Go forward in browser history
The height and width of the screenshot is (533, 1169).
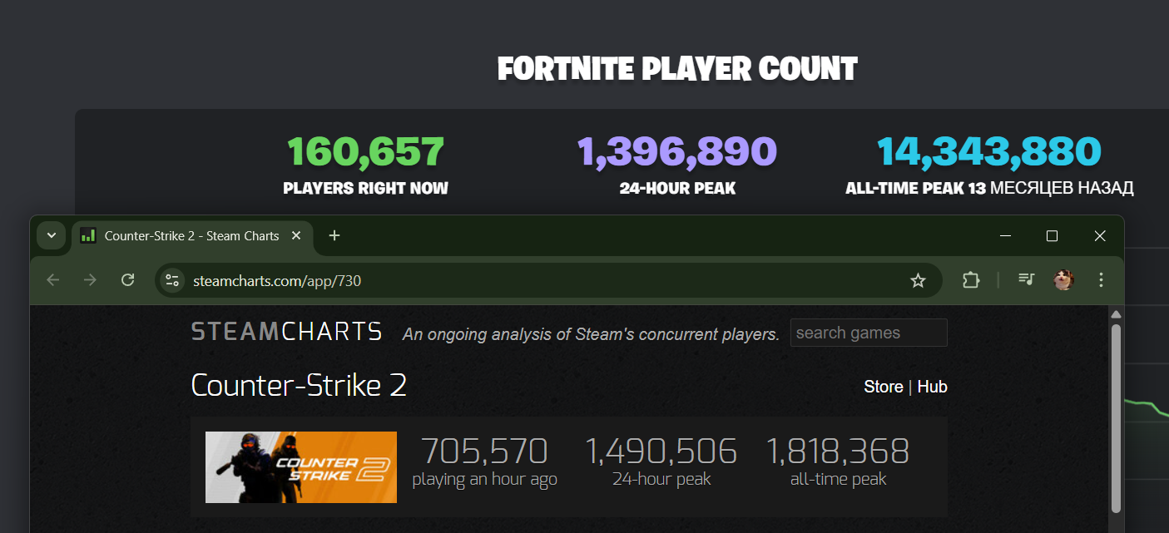click(x=90, y=280)
